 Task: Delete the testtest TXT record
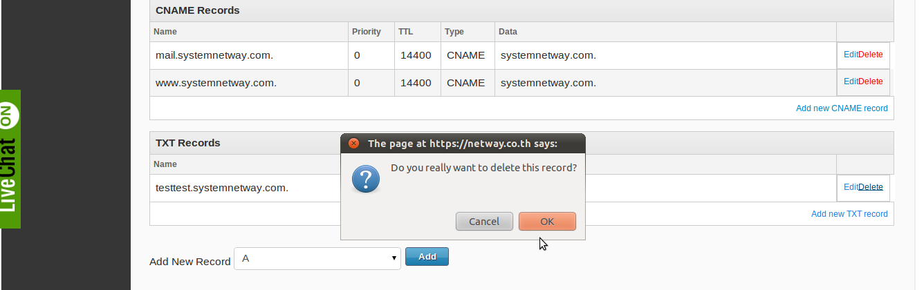[871, 187]
